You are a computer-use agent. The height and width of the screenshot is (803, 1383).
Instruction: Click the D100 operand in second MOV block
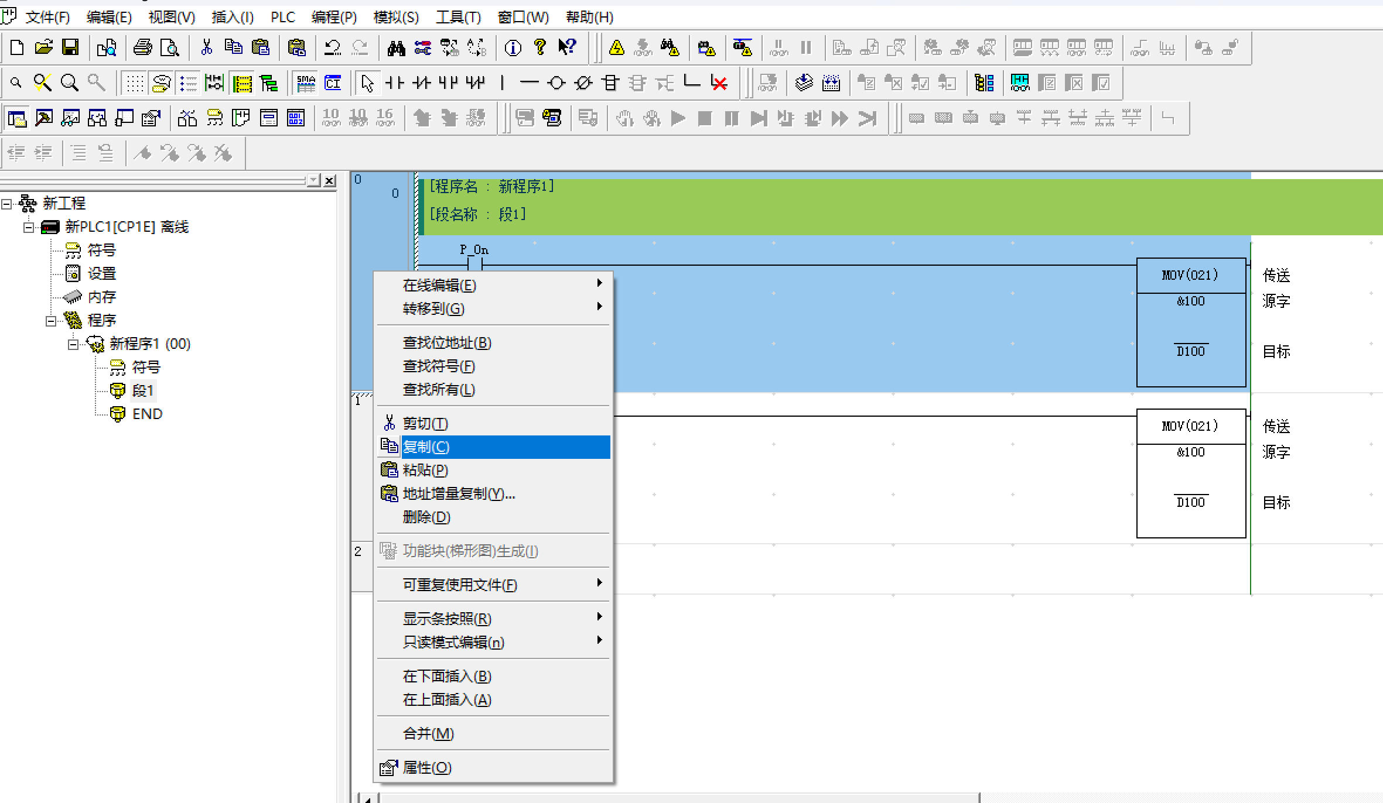point(1190,502)
